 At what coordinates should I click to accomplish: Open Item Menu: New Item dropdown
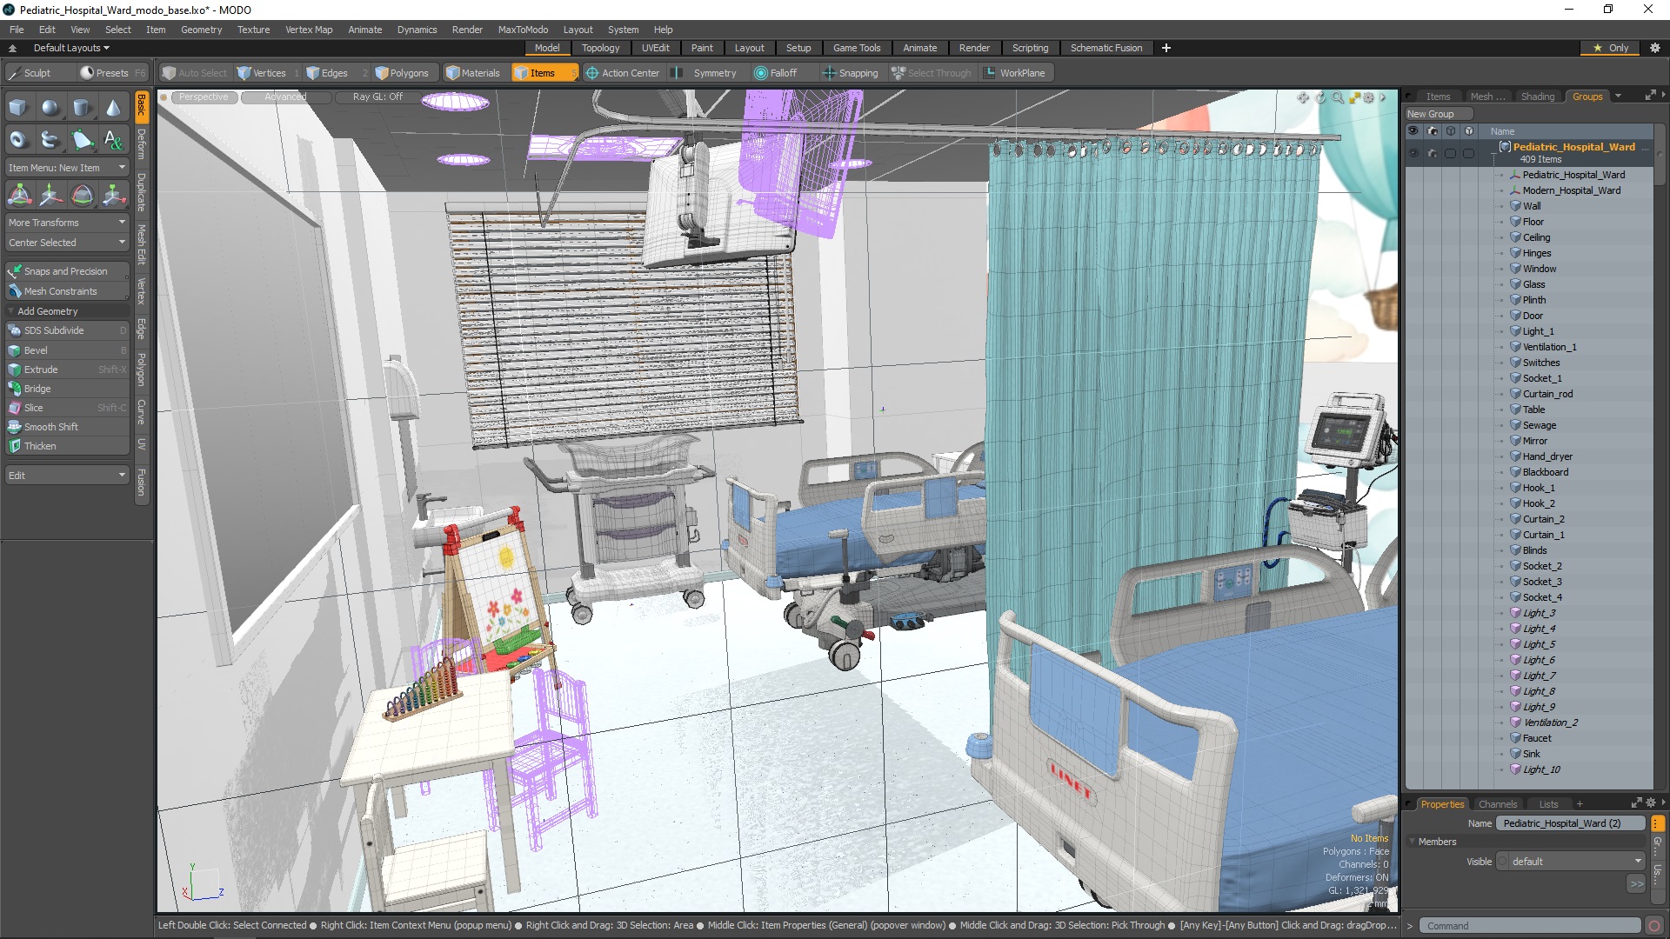pos(67,168)
